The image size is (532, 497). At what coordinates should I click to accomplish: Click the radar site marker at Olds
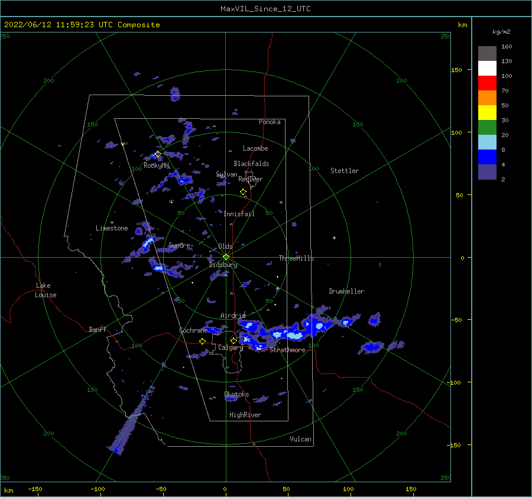point(226,257)
